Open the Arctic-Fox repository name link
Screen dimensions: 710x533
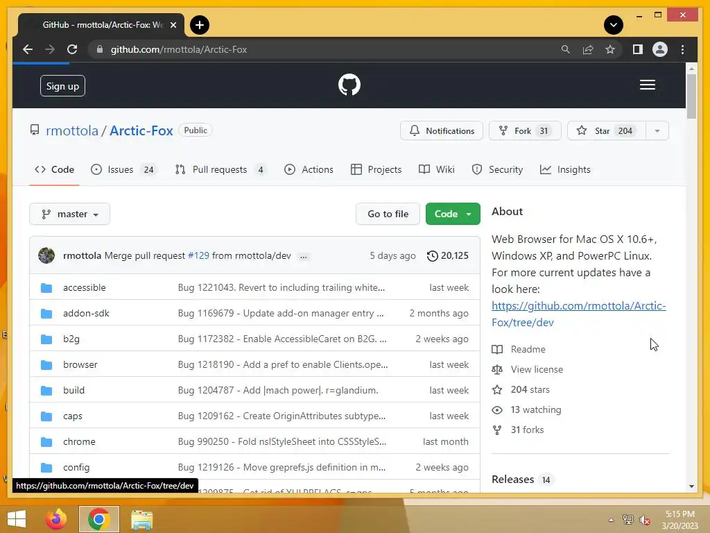(x=141, y=130)
